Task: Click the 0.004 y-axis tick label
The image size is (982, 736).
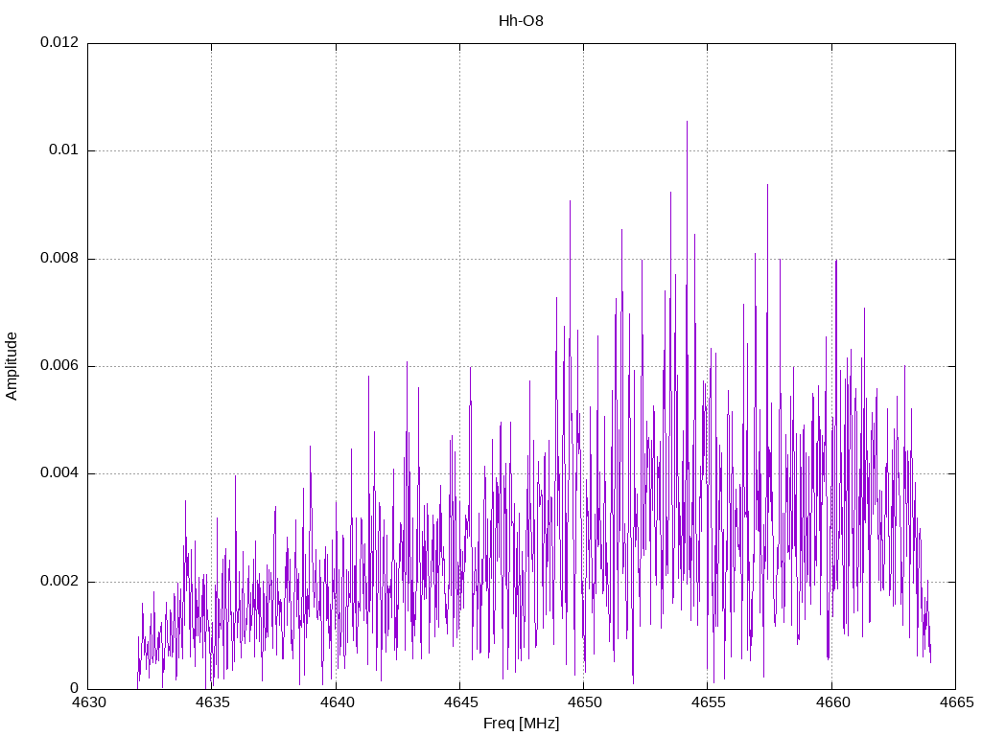Action: (60, 473)
